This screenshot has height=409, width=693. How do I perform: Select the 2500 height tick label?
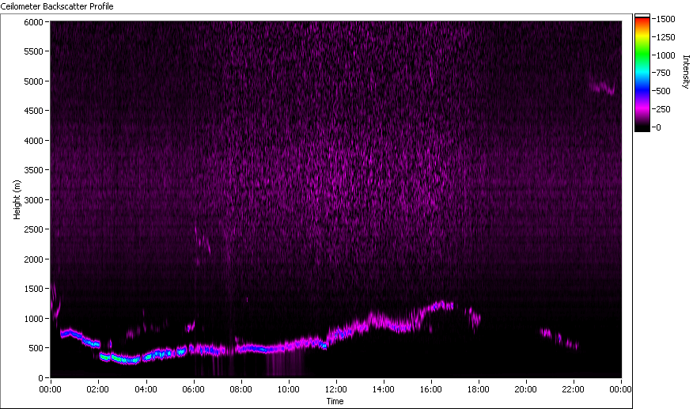click(33, 229)
